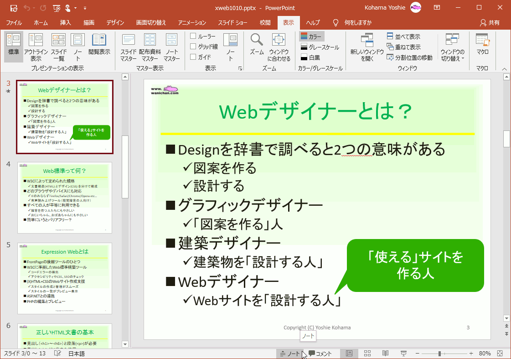
Task: Adjust the zoom slider handle
Action: 439,354
